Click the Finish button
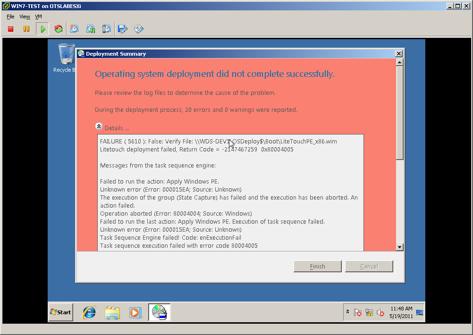The width and height of the screenshot is (473, 335). (317, 267)
